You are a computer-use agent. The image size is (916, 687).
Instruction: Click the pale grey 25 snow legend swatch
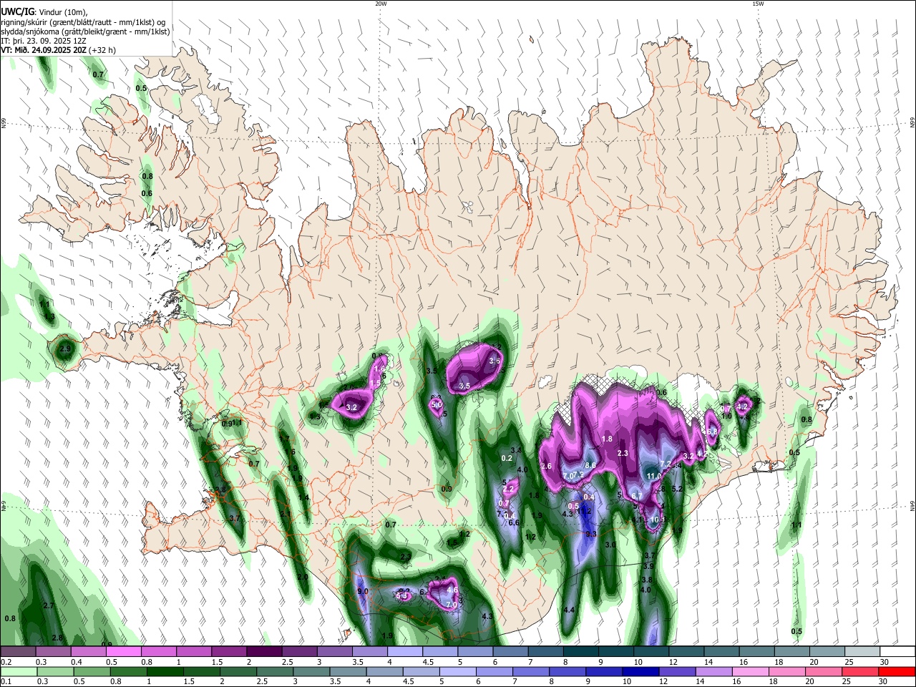click(x=862, y=651)
